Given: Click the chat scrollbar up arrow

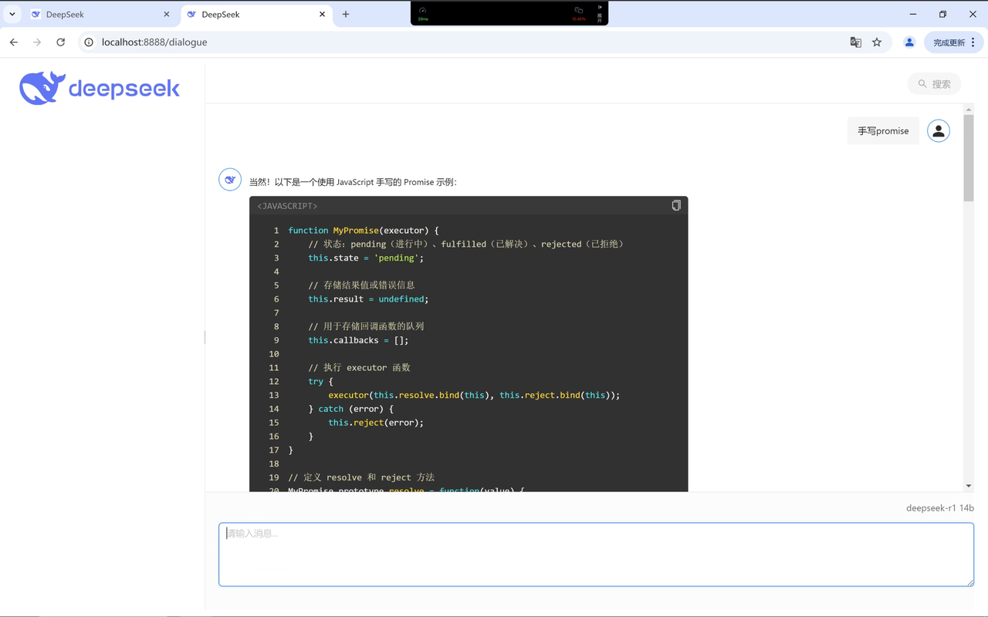Looking at the screenshot, I should tap(969, 109).
